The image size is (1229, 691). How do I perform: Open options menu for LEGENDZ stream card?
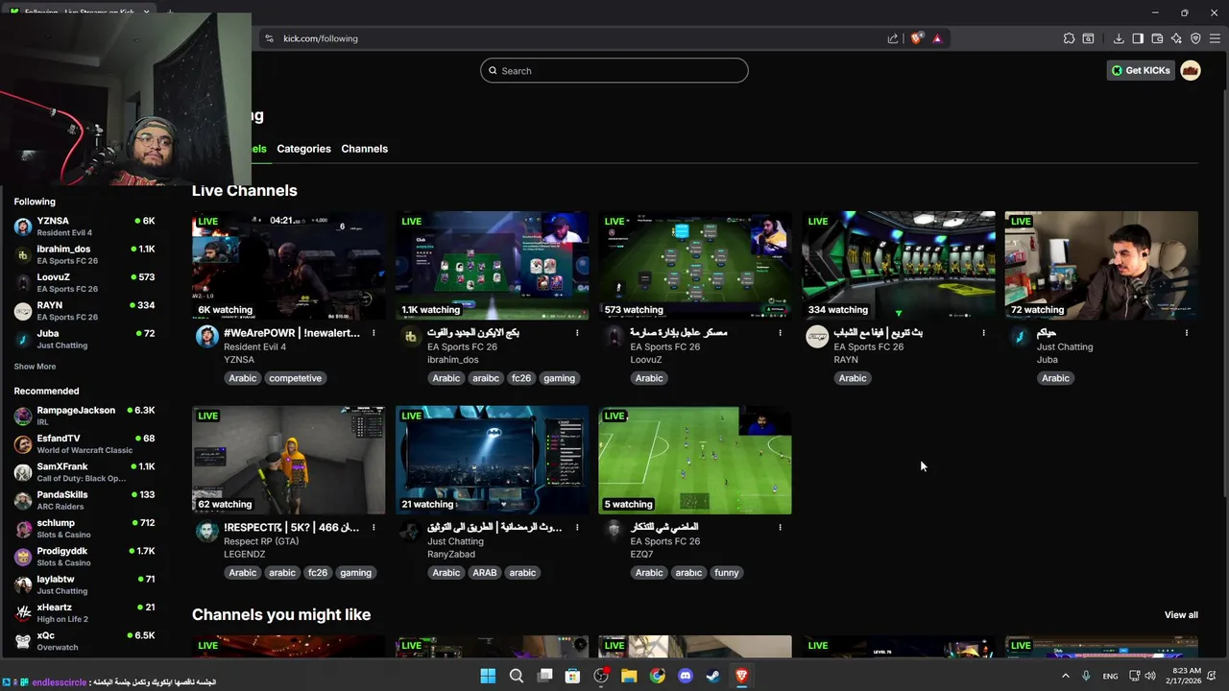(374, 527)
